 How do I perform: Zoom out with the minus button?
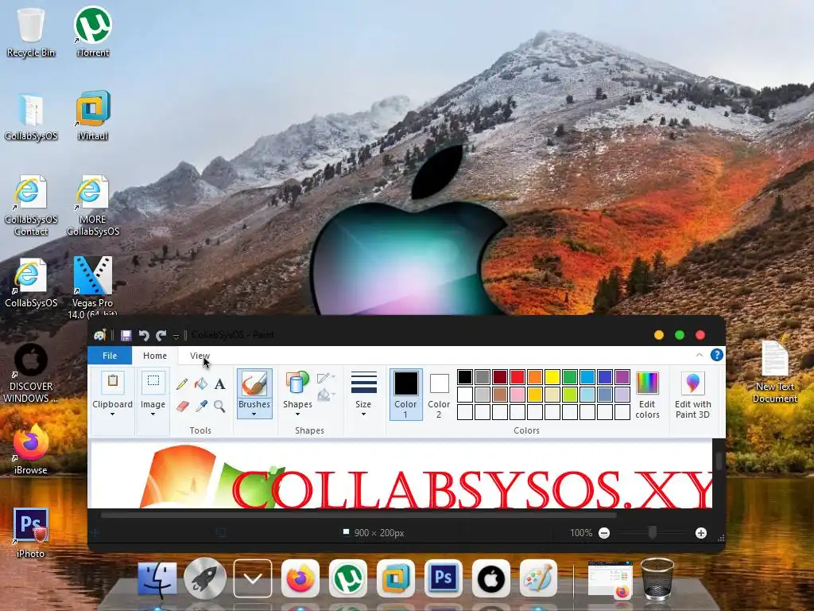point(604,533)
